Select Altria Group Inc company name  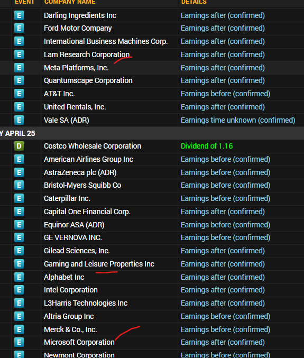[69, 316]
